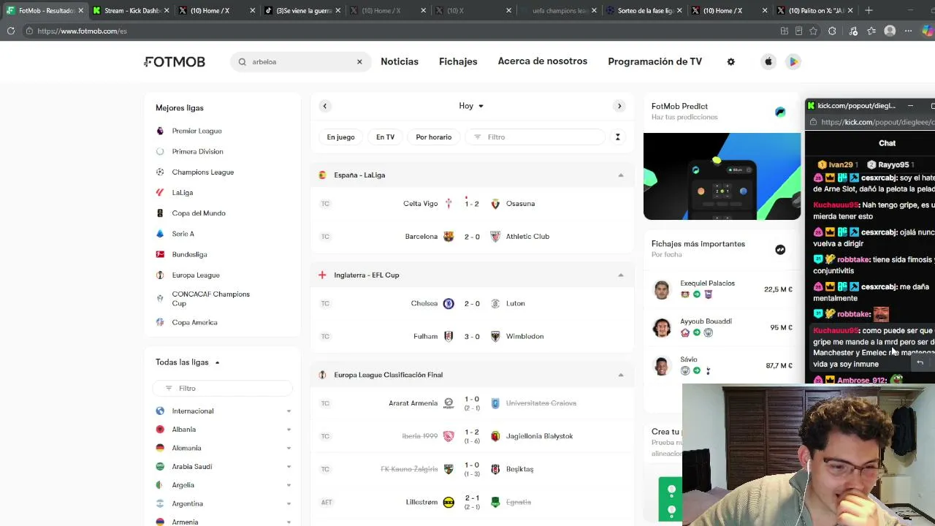This screenshot has height=526, width=935.
Task: Click the Osasuna club crest
Action: click(495, 204)
